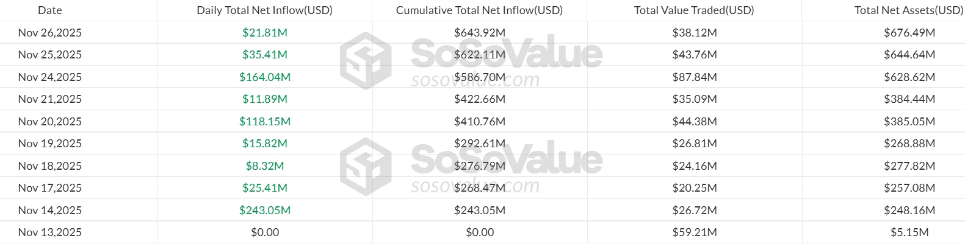The image size is (965, 244).
Task: Select the $35.41M daily inflow value
Action: click(x=265, y=55)
